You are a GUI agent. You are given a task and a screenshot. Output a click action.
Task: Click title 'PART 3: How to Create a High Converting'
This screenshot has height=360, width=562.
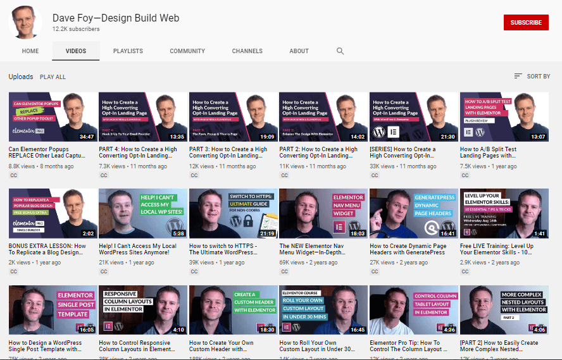tap(228, 152)
